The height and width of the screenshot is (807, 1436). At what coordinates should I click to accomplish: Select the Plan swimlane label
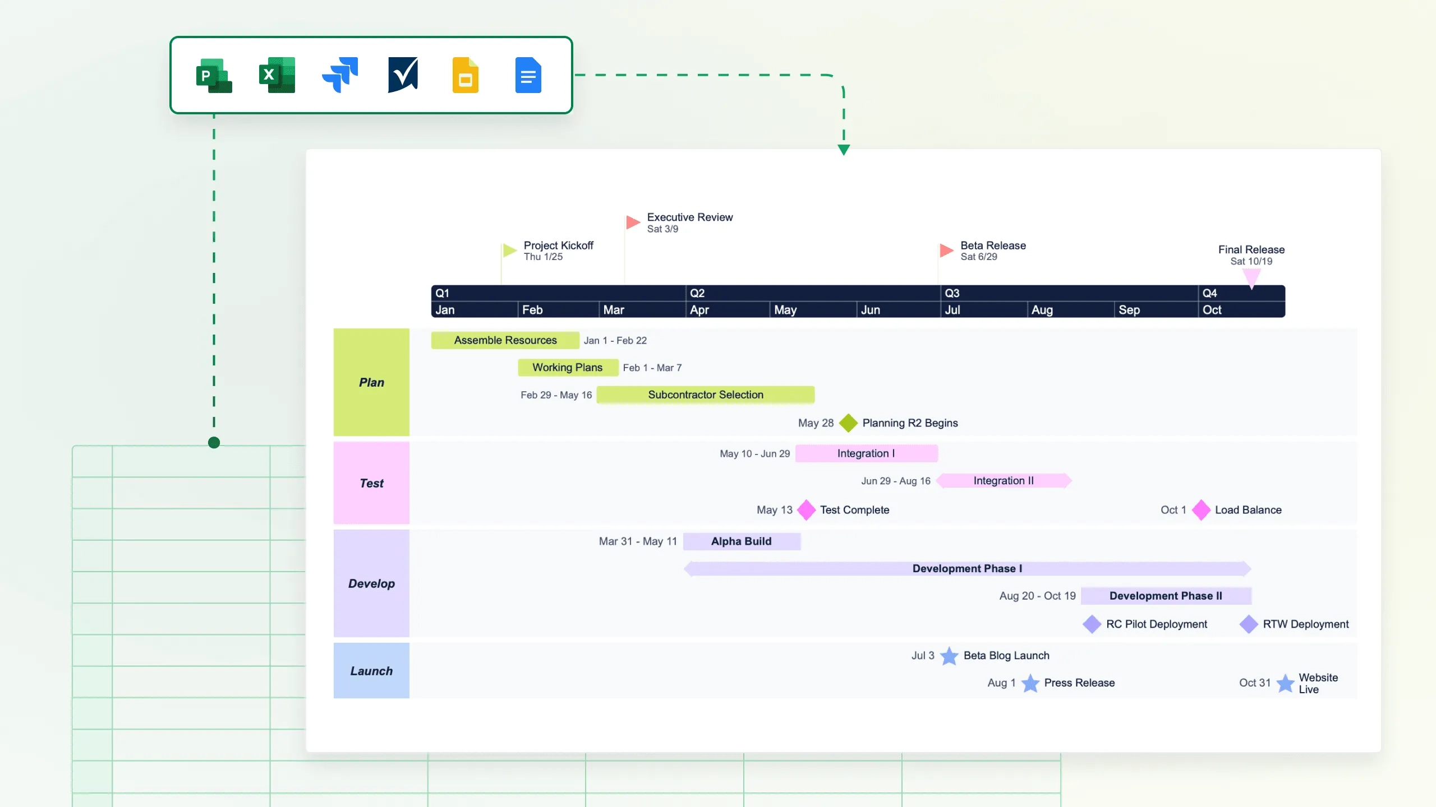[x=371, y=382]
